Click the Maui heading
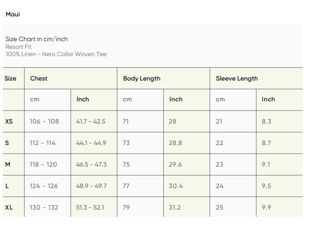Image resolution: width=309 pixels, height=226 pixels. pyautogui.click(x=13, y=15)
